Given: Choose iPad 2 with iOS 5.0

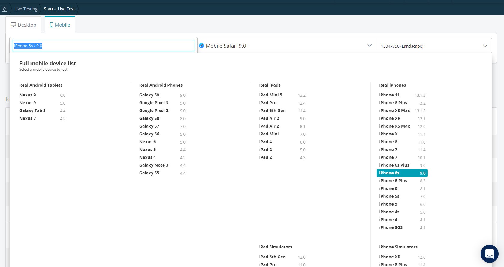Looking at the screenshot, I should point(282,150).
